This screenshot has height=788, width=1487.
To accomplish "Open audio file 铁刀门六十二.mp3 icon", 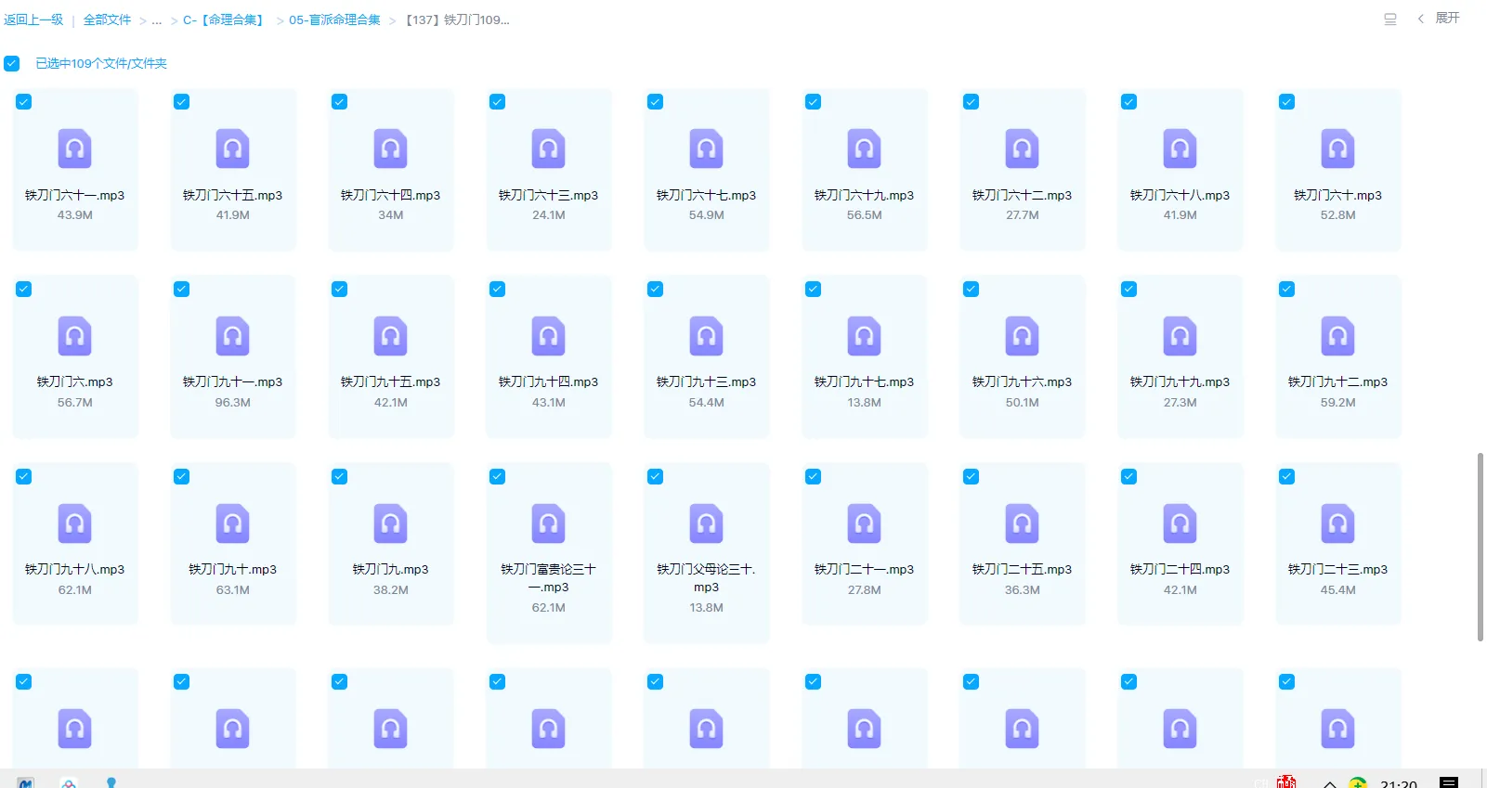I will (1023, 149).
